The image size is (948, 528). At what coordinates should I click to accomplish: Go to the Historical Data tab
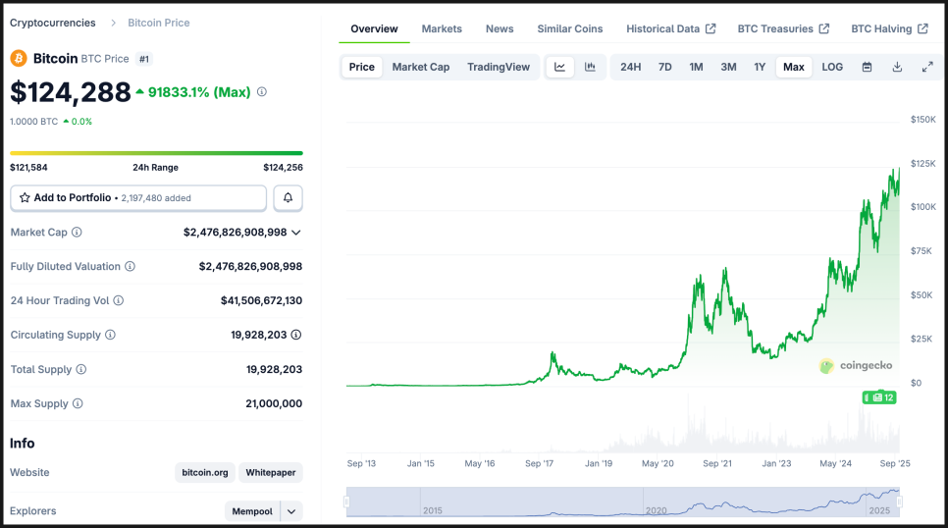click(670, 28)
